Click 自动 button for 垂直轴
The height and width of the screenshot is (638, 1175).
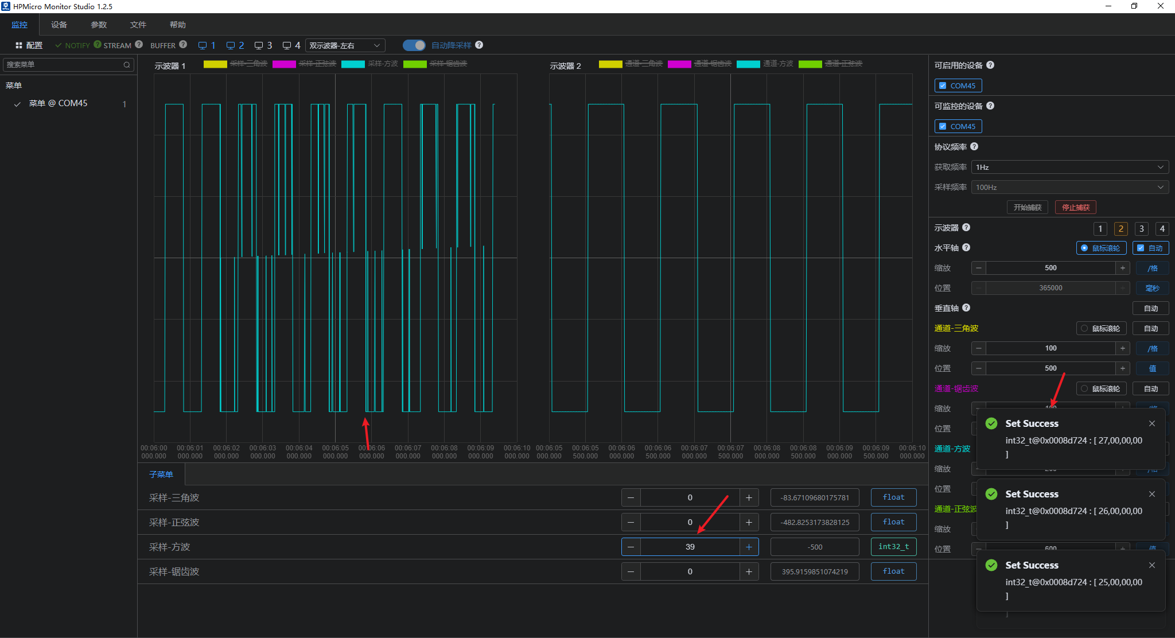pyautogui.click(x=1150, y=308)
